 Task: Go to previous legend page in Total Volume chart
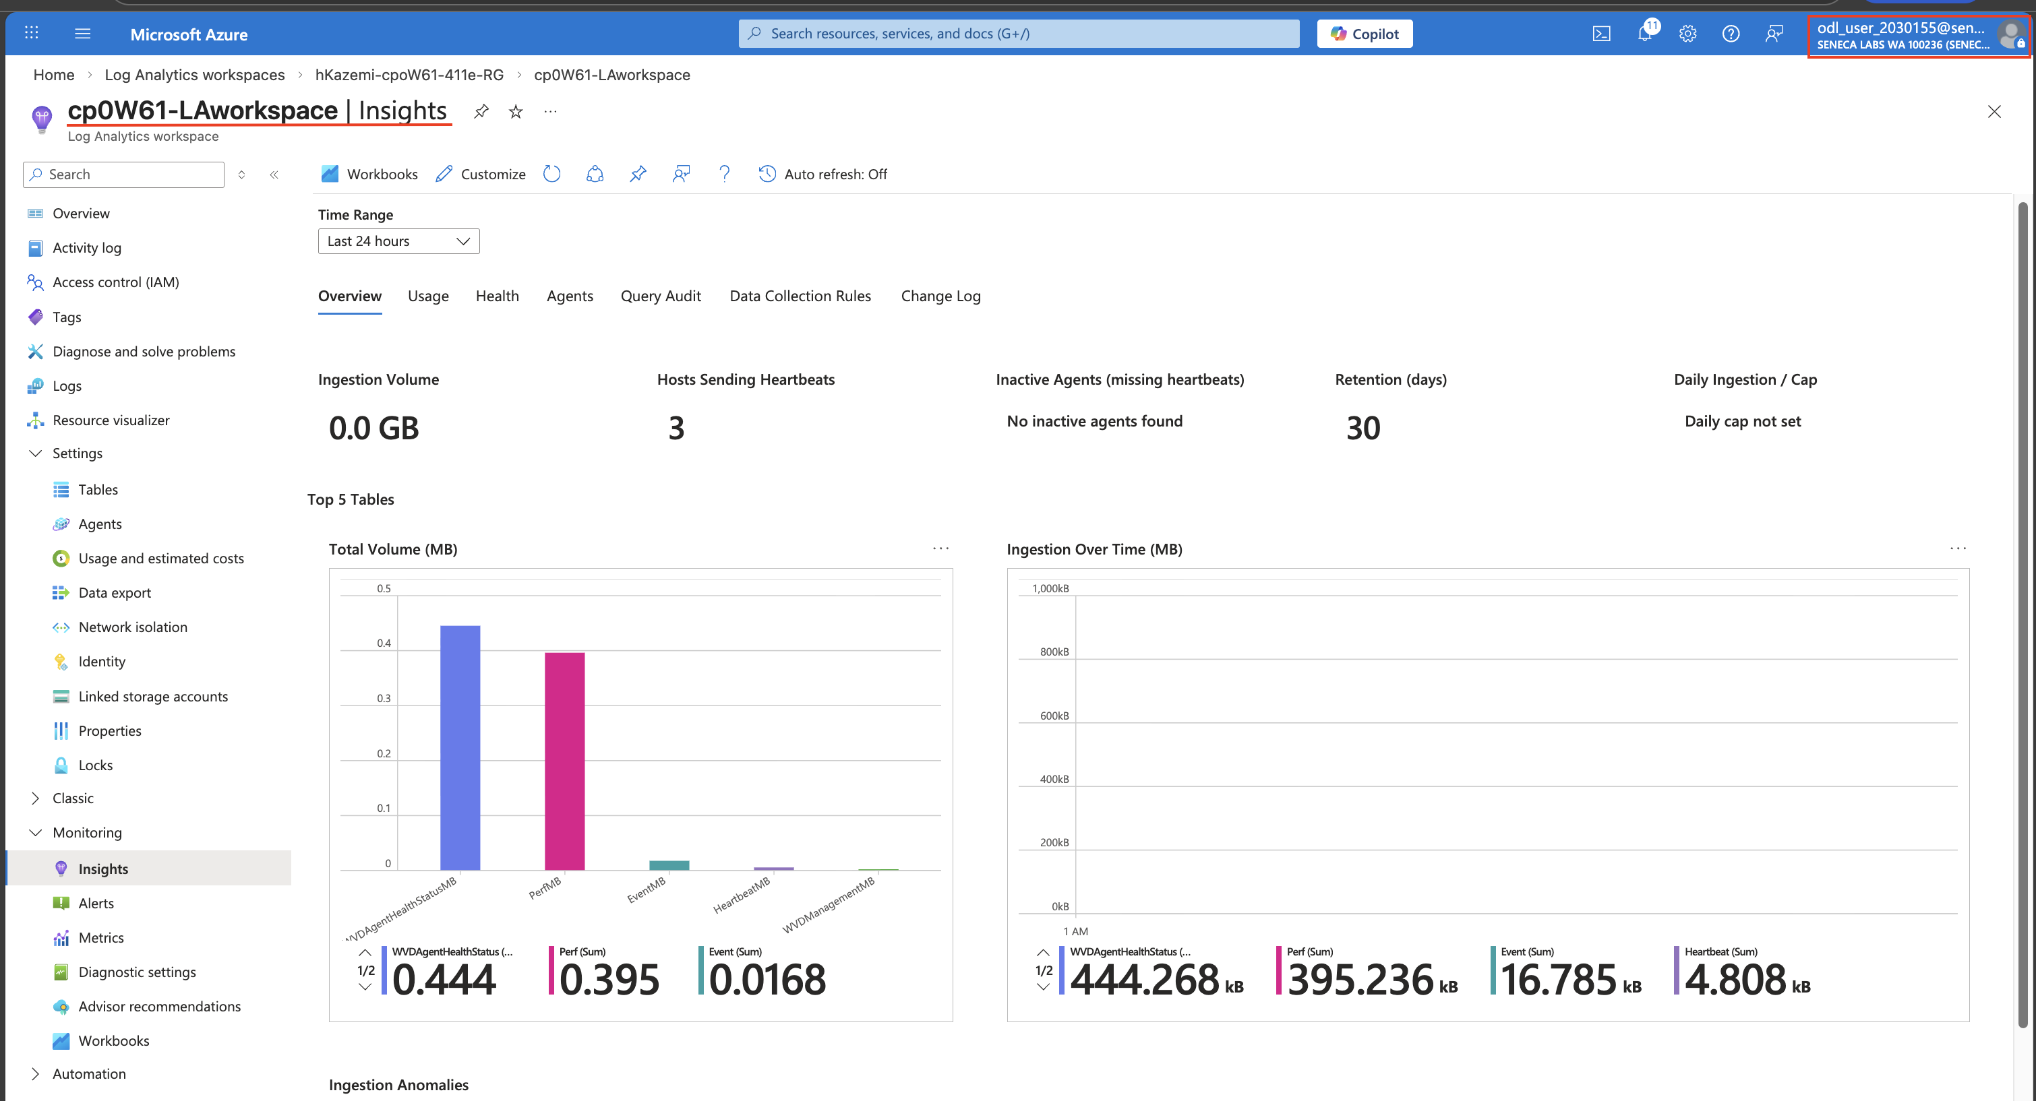click(x=365, y=953)
